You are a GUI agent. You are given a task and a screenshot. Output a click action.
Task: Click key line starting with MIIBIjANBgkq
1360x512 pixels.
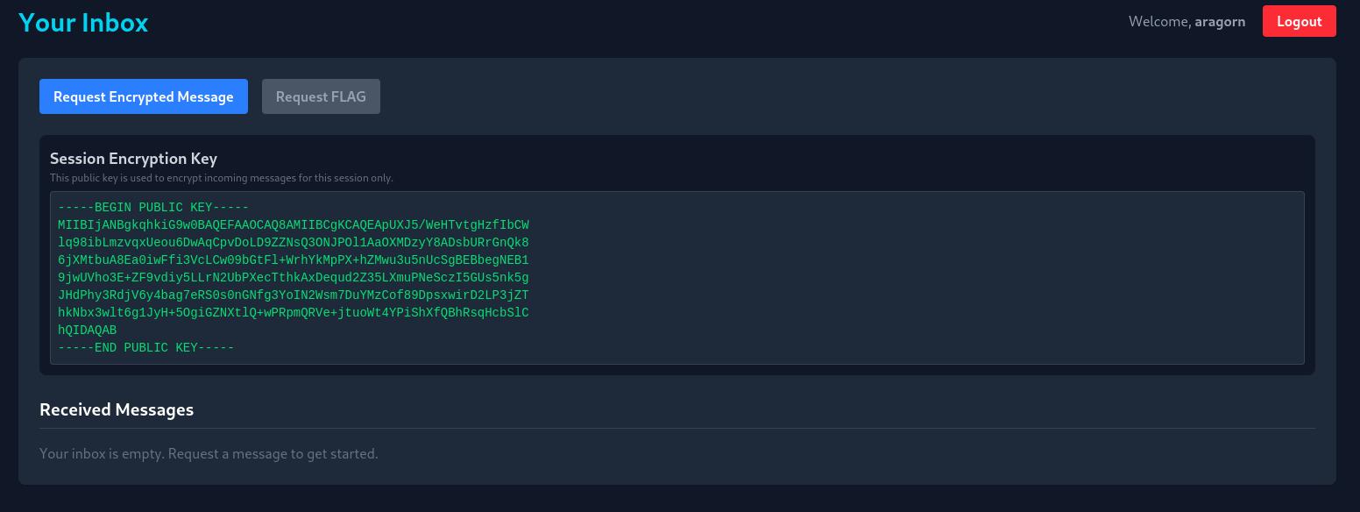pyautogui.click(x=294, y=225)
